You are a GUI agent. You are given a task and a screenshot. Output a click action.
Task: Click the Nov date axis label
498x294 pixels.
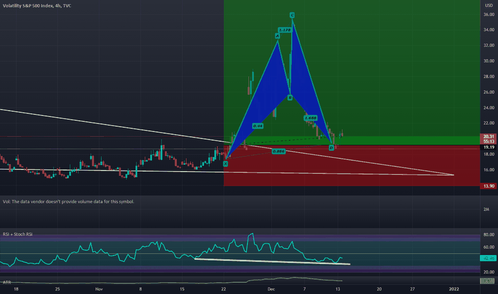click(99, 289)
